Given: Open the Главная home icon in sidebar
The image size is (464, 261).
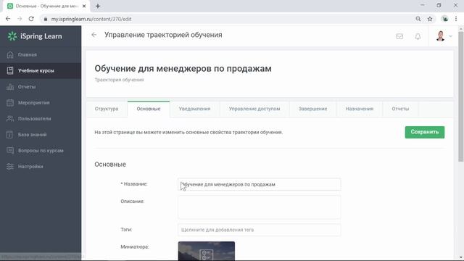Looking at the screenshot, I should coord(10,55).
